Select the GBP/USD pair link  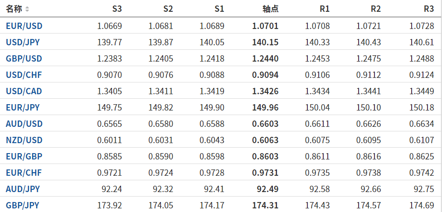click(x=24, y=58)
